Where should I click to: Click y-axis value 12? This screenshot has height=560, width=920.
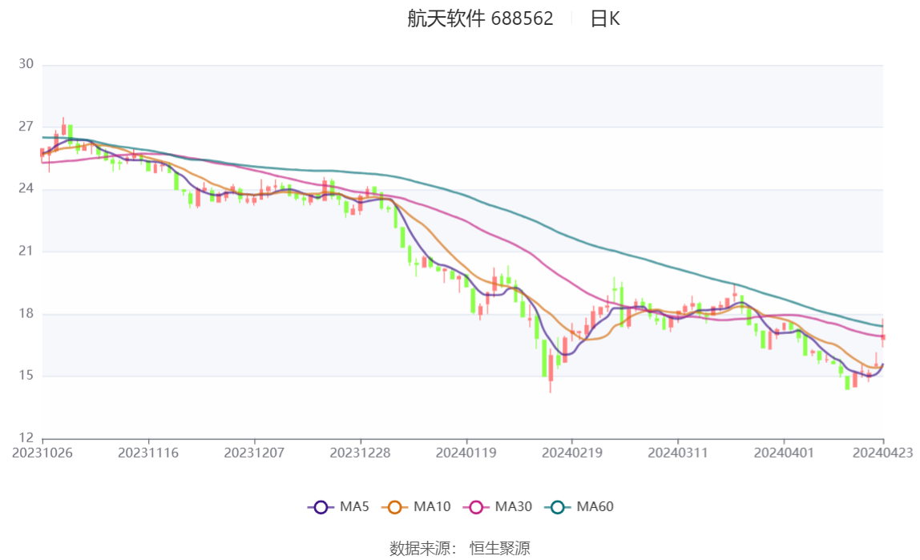pyautogui.click(x=26, y=438)
